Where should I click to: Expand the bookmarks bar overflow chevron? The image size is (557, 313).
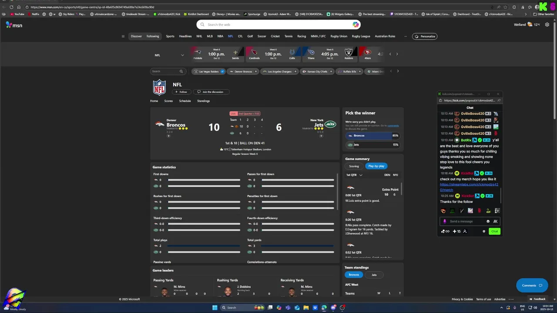[x=526, y=14]
